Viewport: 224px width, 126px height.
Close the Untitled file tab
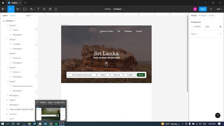(x=20, y=3)
